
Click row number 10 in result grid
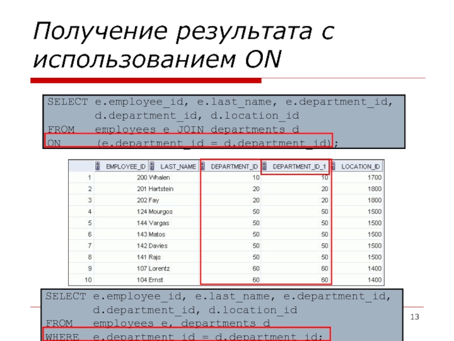pos(81,280)
